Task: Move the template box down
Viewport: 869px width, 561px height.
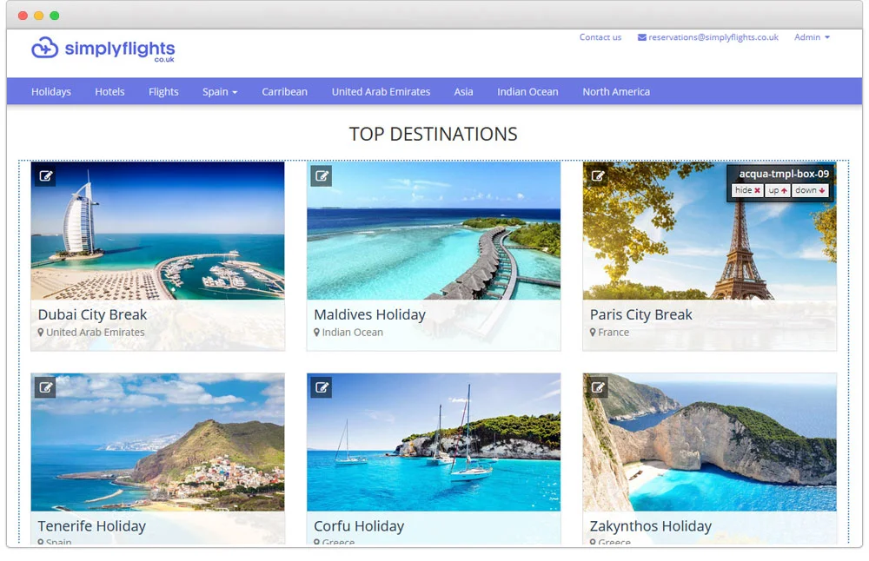Action: [810, 190]
